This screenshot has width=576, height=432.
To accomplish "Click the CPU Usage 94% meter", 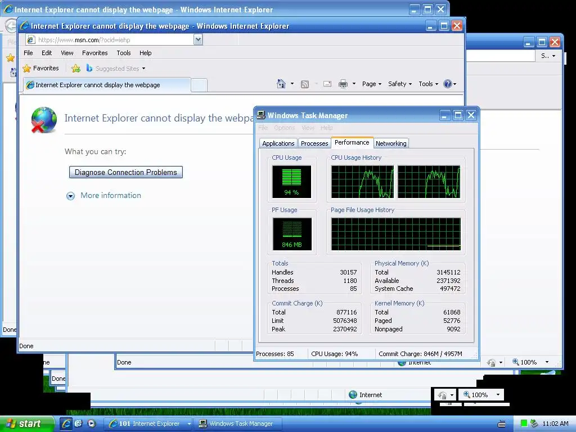I will click(292, 182).
